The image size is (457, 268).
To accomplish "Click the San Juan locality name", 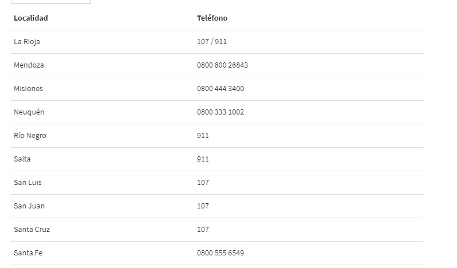I will tap(29, 206).
